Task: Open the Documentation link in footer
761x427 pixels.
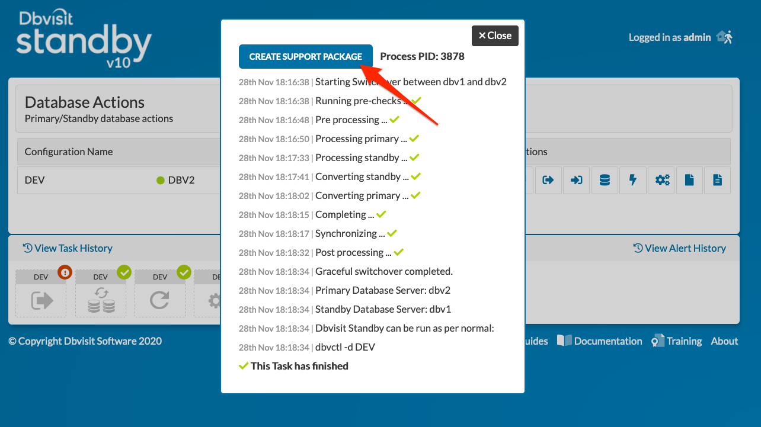Action: tap(600, 341)
